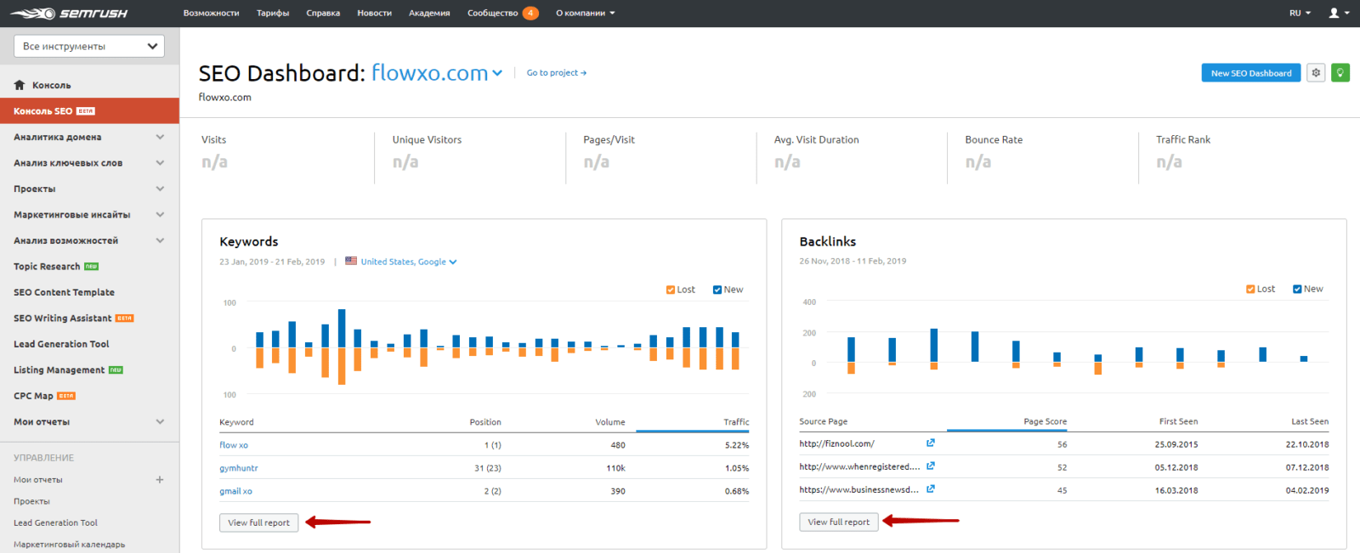Open the gymhuntr keyword link

(239, 468)
